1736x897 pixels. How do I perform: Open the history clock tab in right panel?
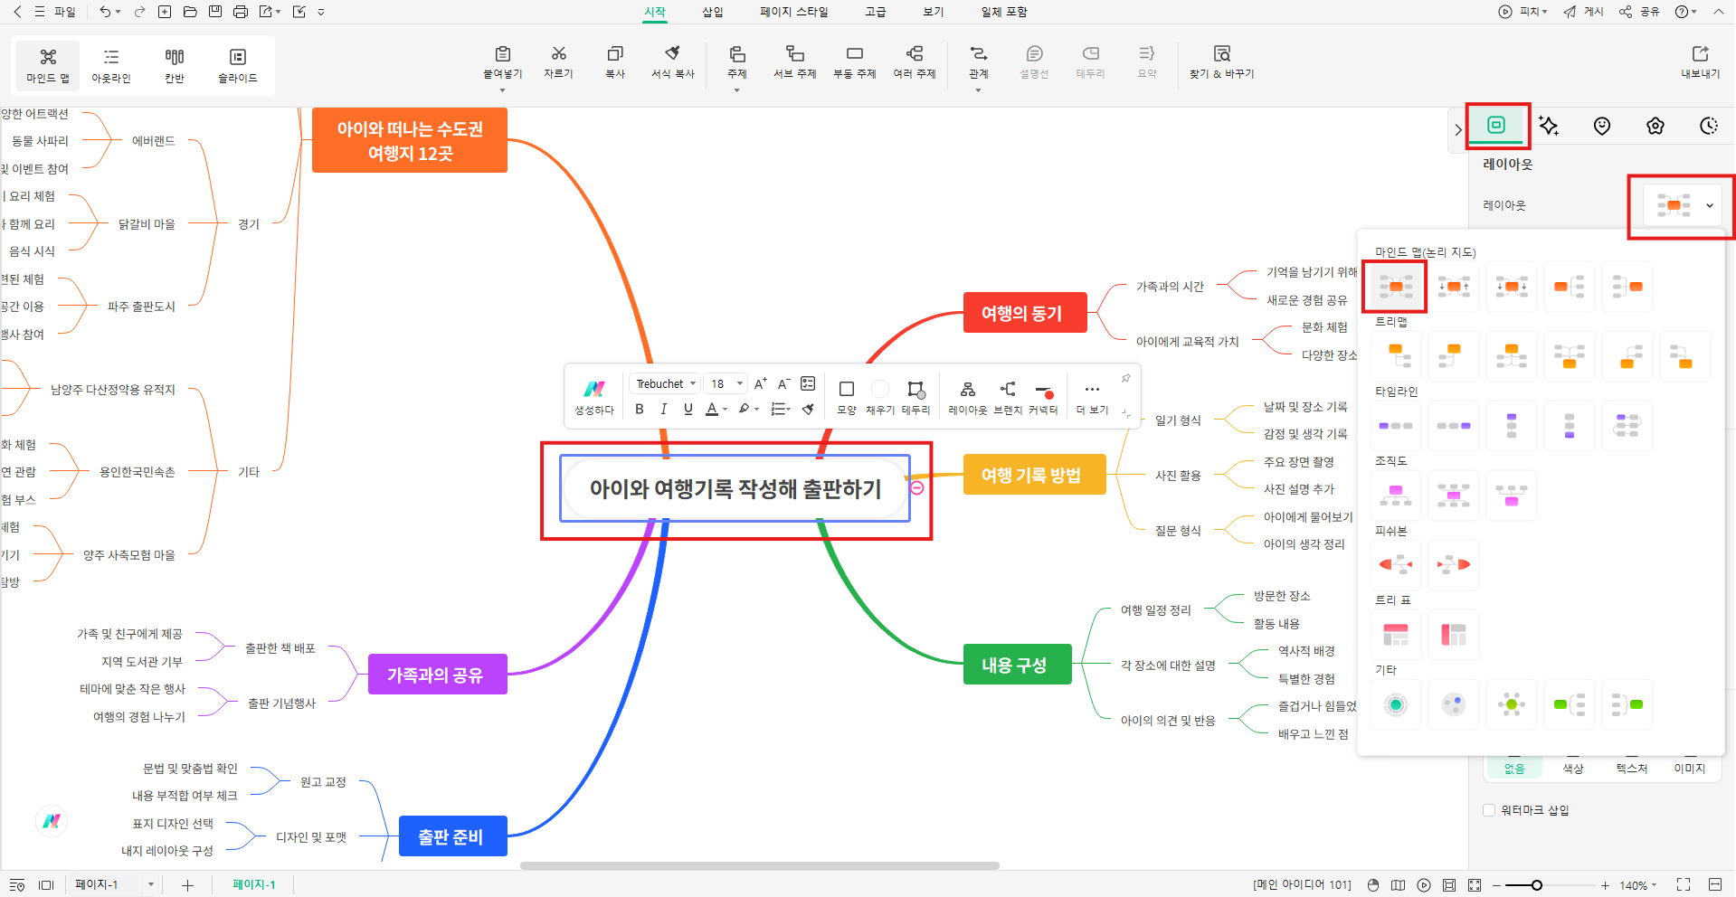pyautogui.click(x=1709, y=126)
